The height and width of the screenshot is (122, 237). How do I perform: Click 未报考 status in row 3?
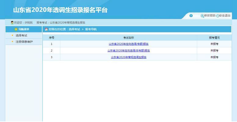pyautogui.click(x=214, y=57)
